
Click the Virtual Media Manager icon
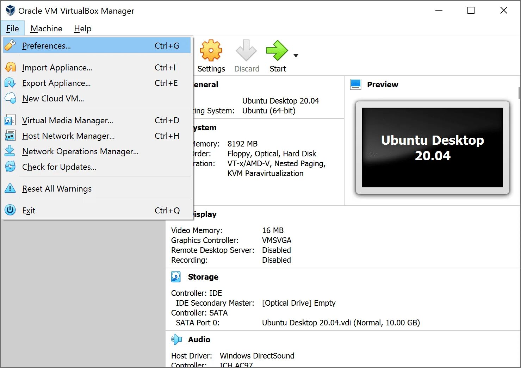10,120
